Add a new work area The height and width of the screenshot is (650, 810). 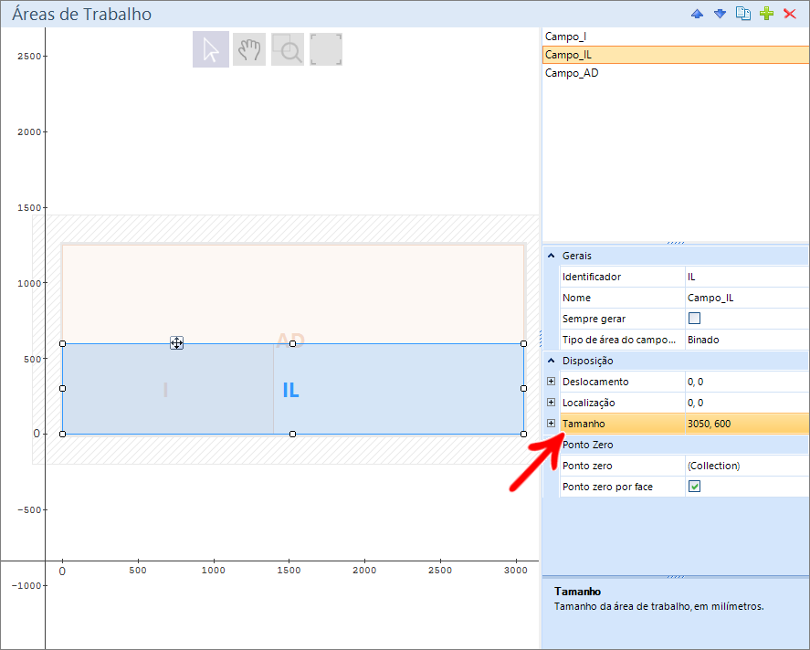766,14
